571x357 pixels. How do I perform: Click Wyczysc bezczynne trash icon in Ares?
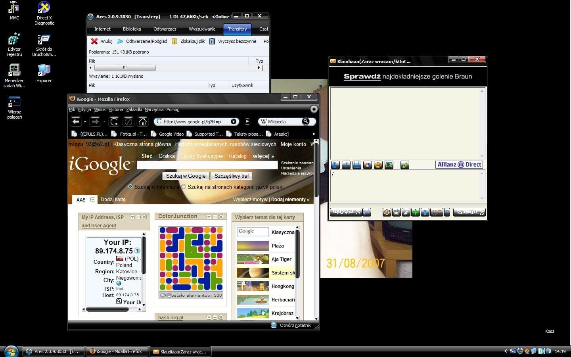coord(212,41)
